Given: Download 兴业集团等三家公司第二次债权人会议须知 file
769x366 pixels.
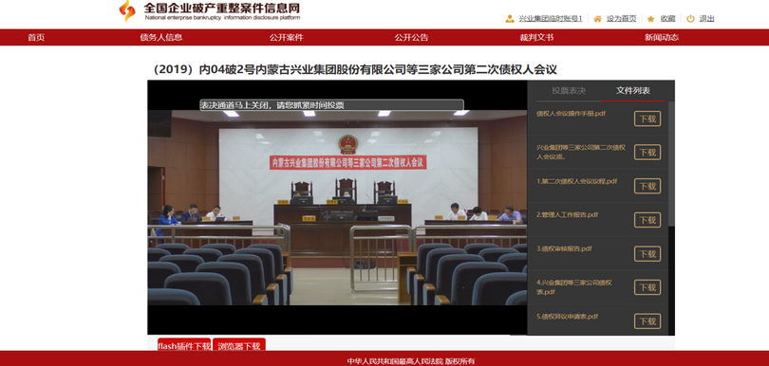Looking at the screenshot, I should [647, 153].
